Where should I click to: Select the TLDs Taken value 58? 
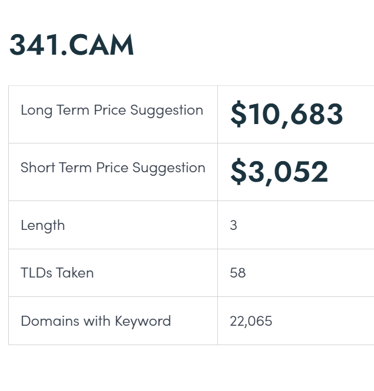[237, 273]
